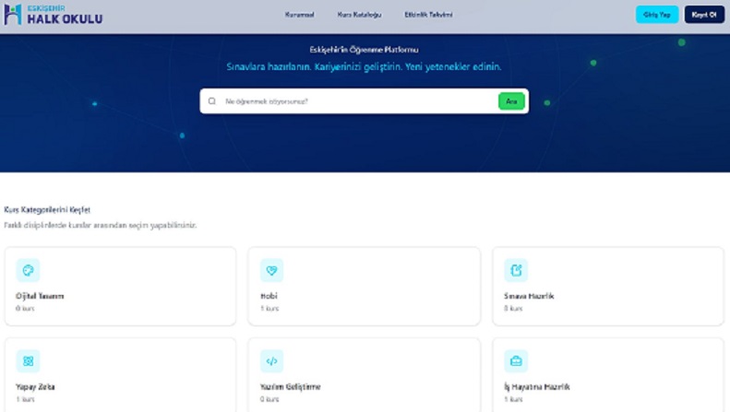Image resolution: width=730 pixels, height=412 pixels.
Task: Click the Eskişehir Halk Okulu logo
Action: coord(53,15)
